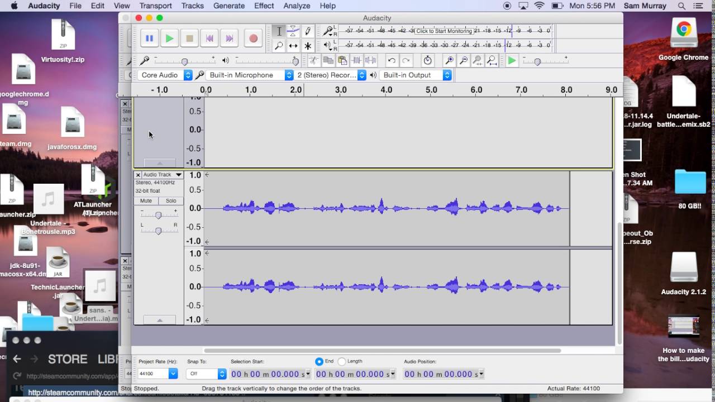Open the Analyze menu
Viewport: 715px width, 402px height.
point(297,6)
